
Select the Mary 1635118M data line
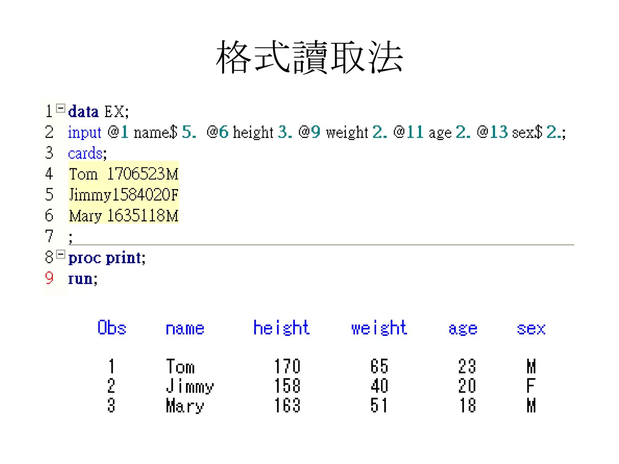[x=123, y=216]
